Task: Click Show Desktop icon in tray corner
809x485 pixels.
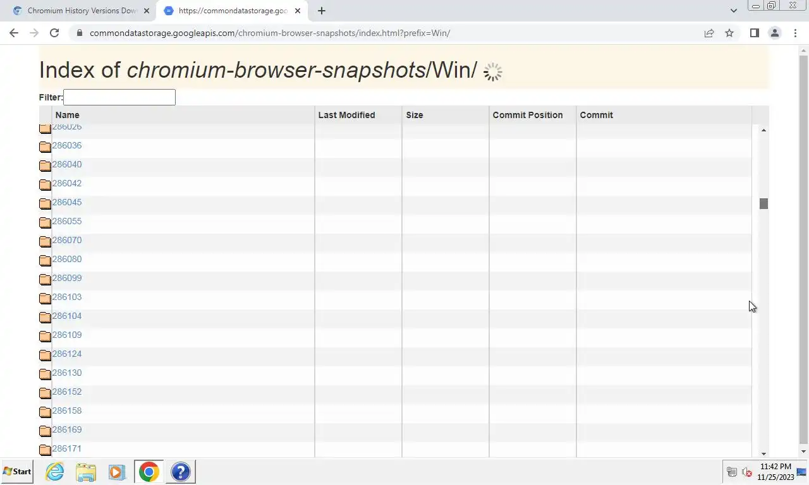Action: (802, 472)
